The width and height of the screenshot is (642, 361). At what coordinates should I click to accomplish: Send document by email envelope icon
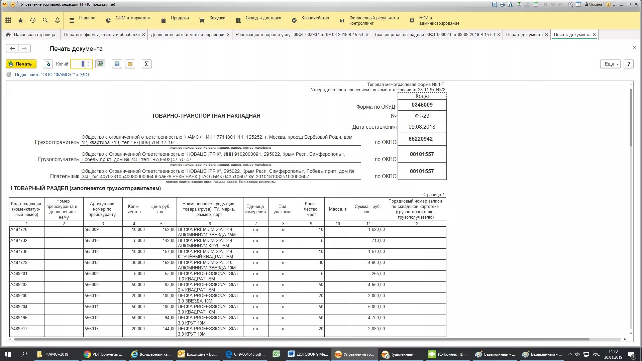click(130, 64)
